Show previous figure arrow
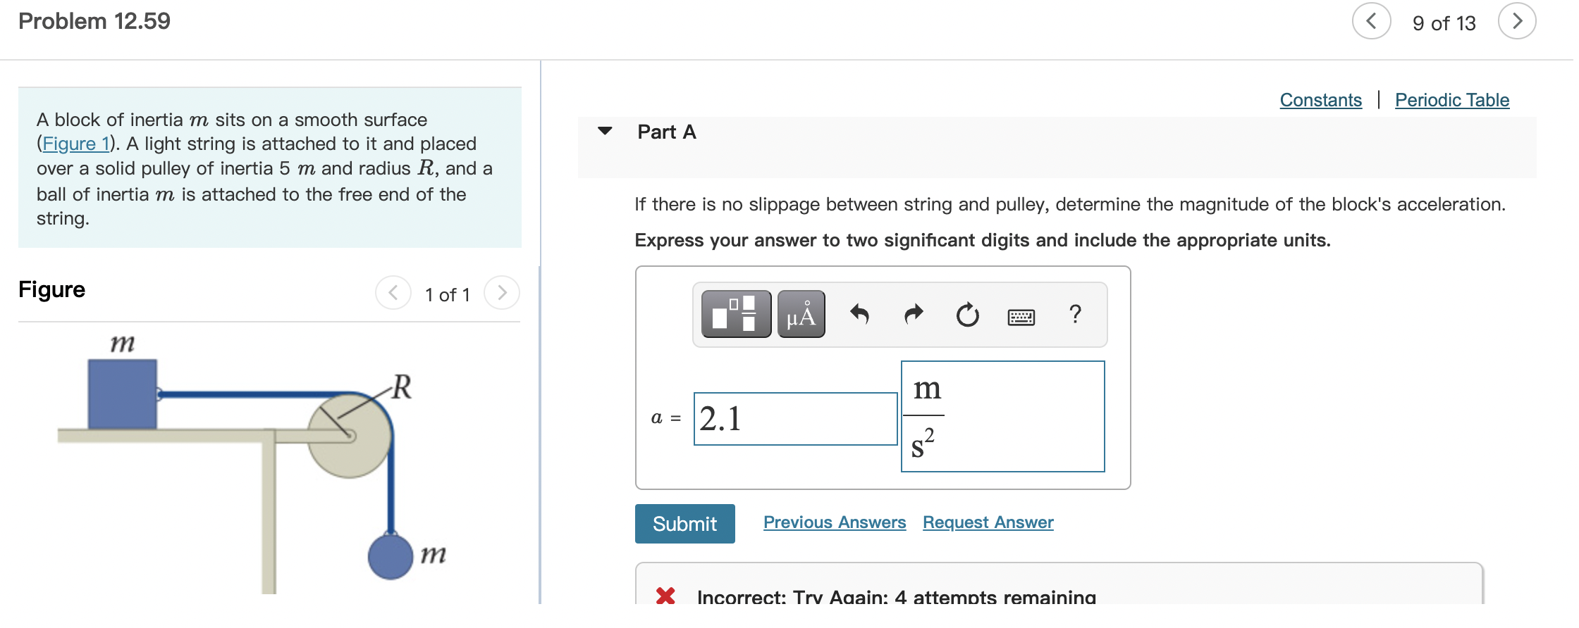The width and height of the screenshot is (1579, 628). (393, 293)
